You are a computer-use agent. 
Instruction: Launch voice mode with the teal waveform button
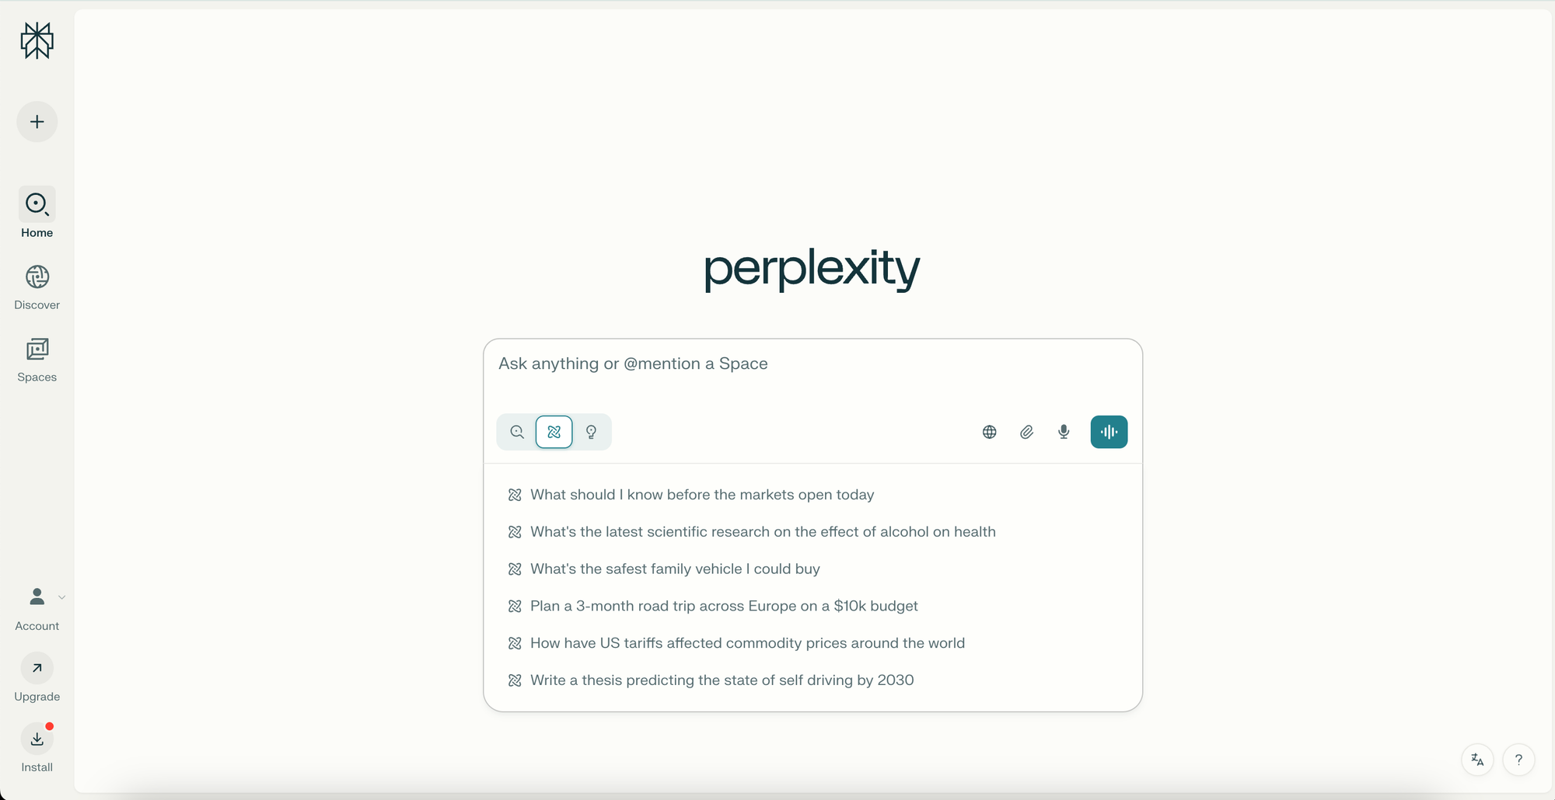[x=1109, y=432]
